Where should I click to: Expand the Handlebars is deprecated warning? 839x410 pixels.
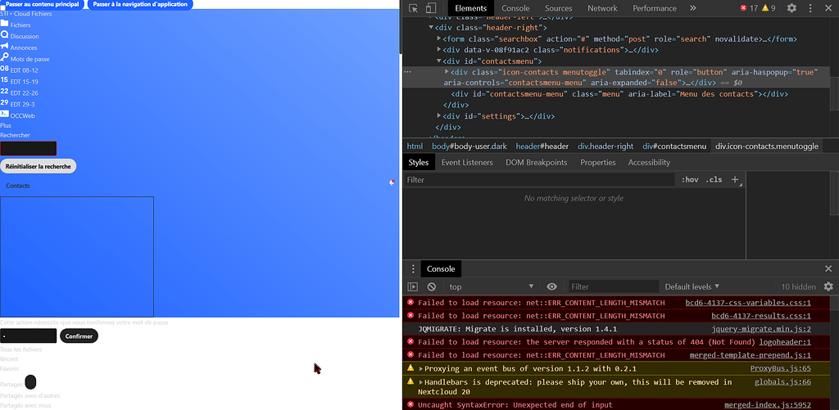click(x=421, y=382)
